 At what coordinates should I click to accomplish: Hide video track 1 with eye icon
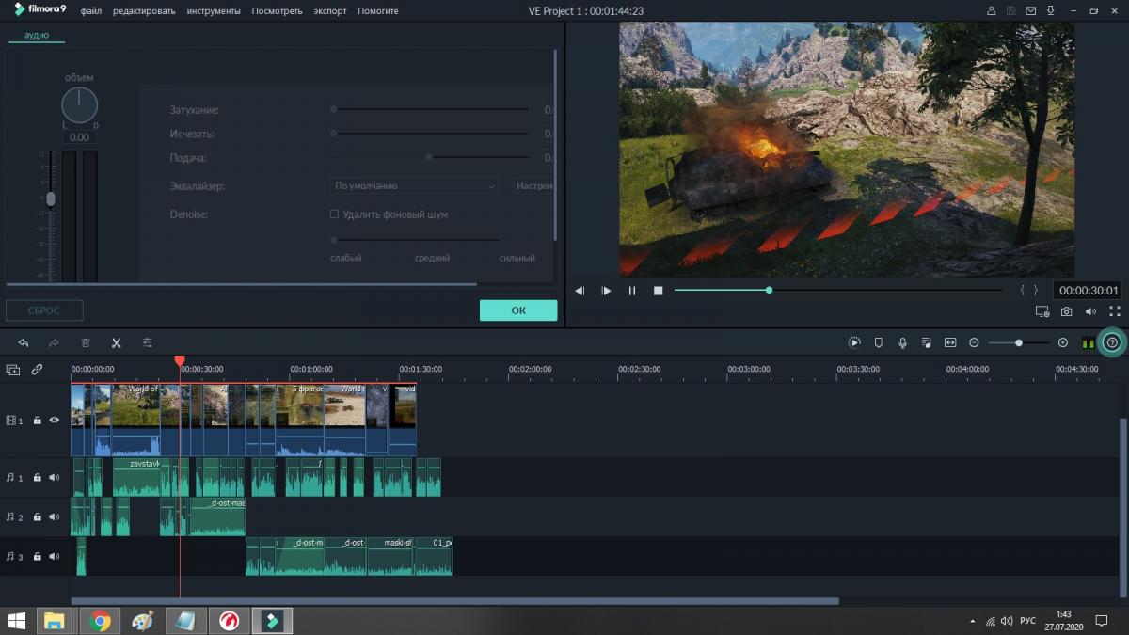tap(54, 421)
